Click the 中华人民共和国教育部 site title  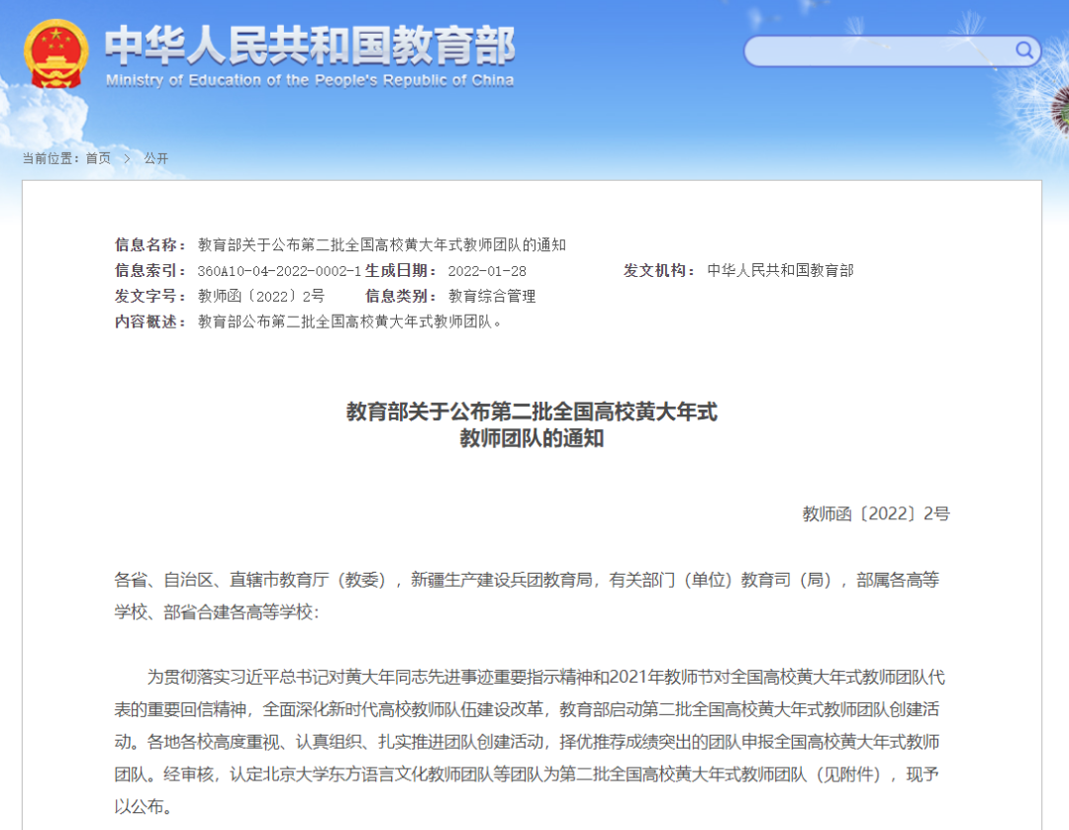310,45
